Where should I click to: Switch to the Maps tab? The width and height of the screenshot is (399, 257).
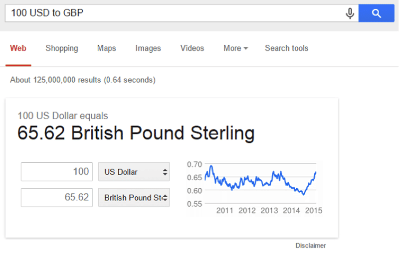coord(107,48)
